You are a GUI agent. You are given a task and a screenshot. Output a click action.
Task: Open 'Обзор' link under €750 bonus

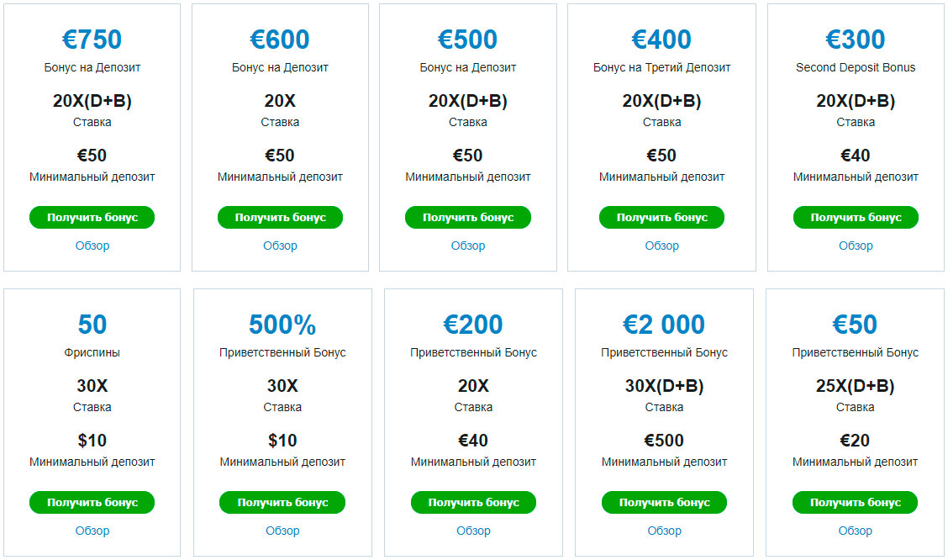[x=92, y=246]
